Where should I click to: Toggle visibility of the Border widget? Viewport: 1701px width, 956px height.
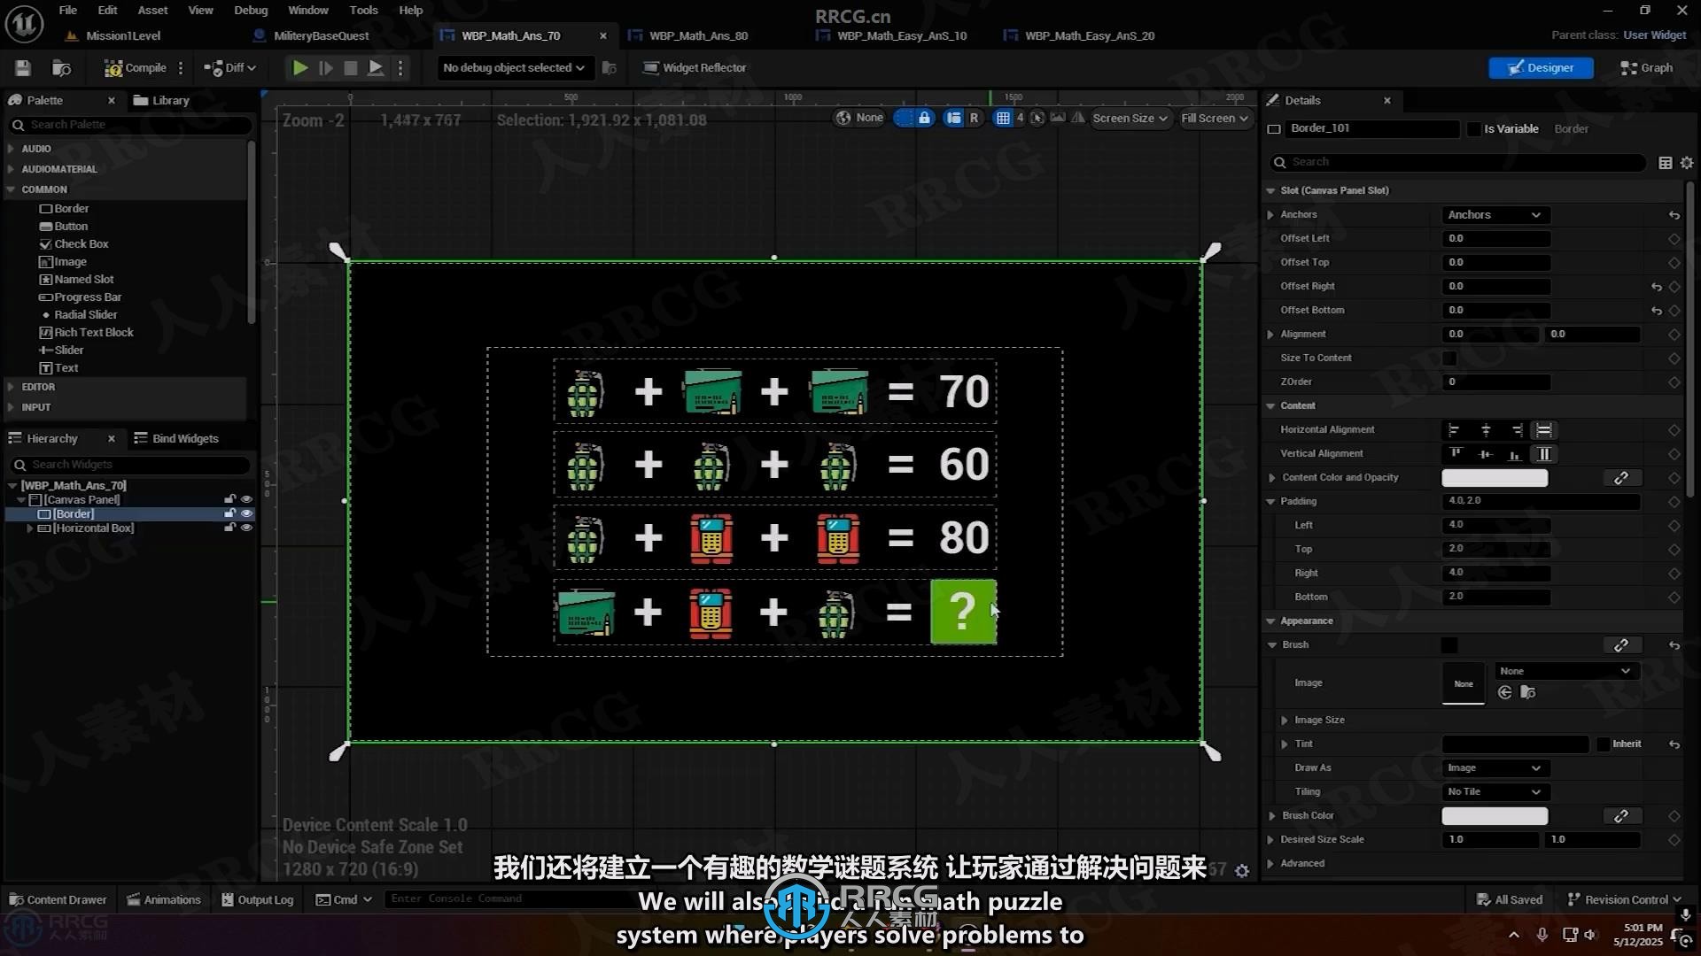tap(247, 514)
